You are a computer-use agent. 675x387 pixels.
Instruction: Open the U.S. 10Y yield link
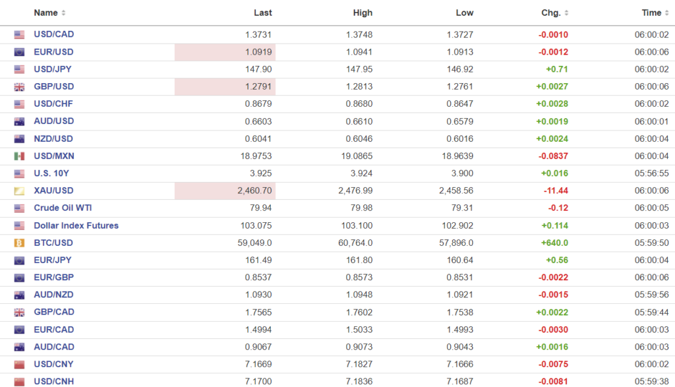tap(51, 173)
